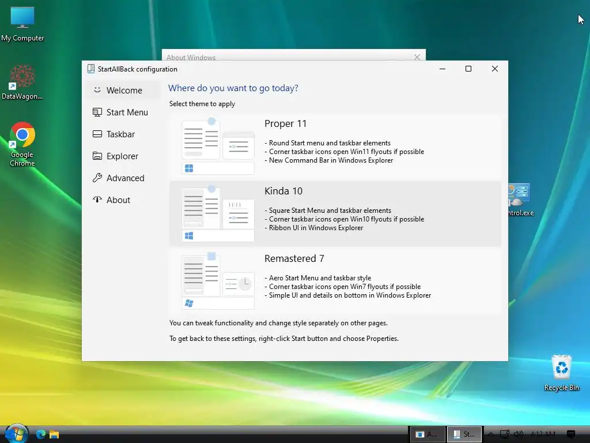Select the Recycle Bin desktop icon
Screen dimensions: 590x443
[x=561, y=373]
